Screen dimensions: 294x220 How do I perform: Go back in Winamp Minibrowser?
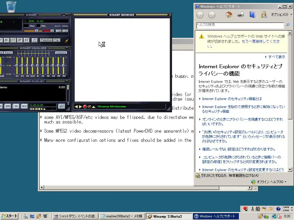[76, 107]
